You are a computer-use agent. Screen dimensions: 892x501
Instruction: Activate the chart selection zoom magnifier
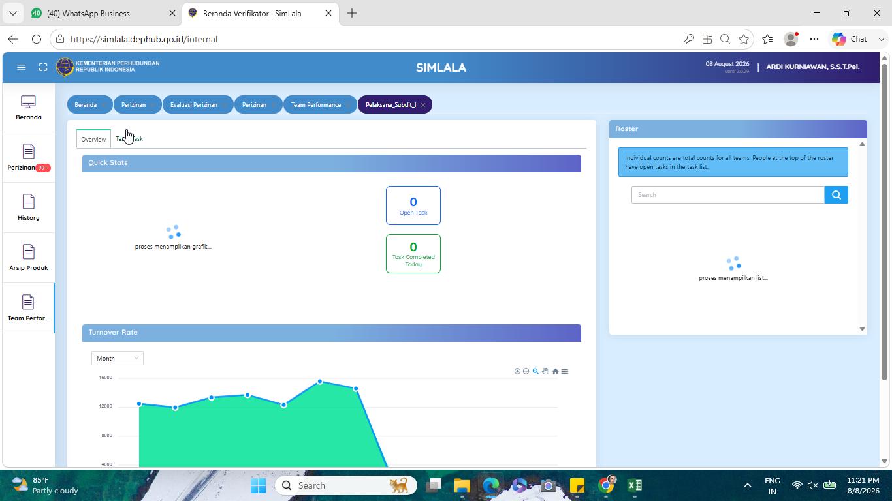tap(535, 371)
